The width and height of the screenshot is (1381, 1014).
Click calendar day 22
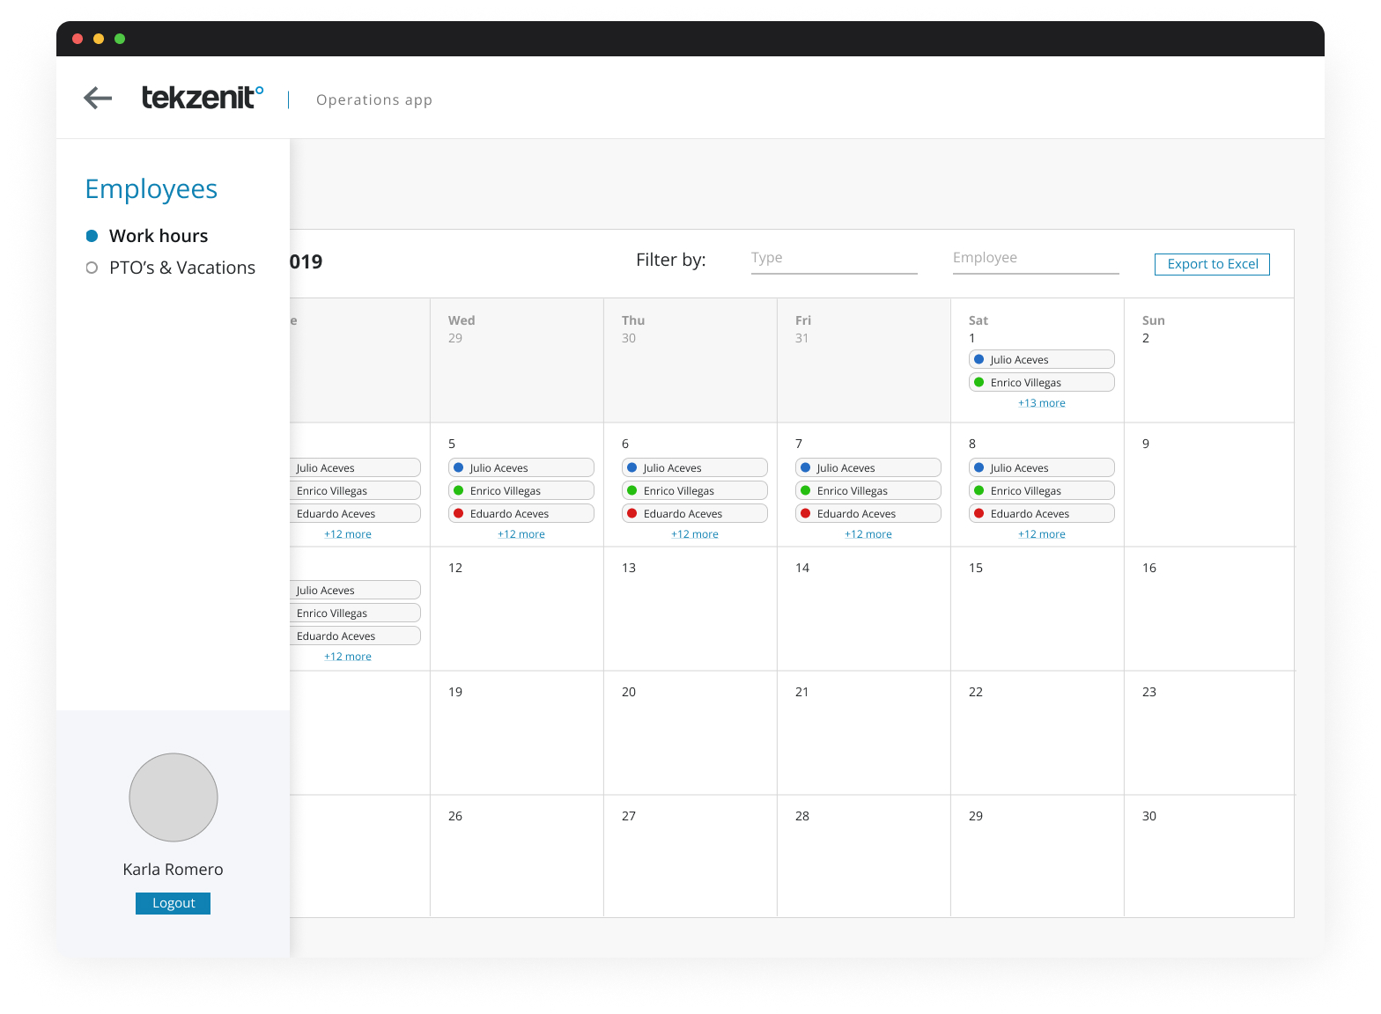coord(1038,733)
